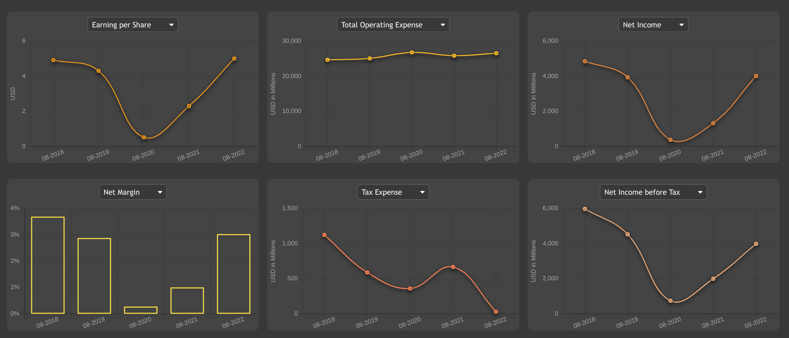This screenshot has height=338, width=789.
Task: Open the Net Income metric selector
Action: [x=653, y=25]
